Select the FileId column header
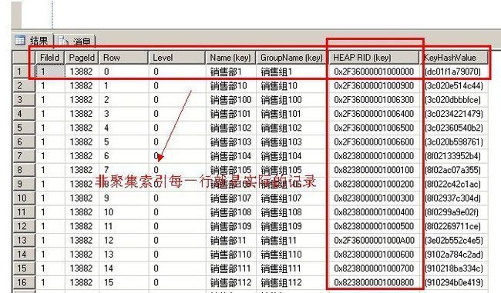This screenshot has height=293, width=501. coord(50,58)
